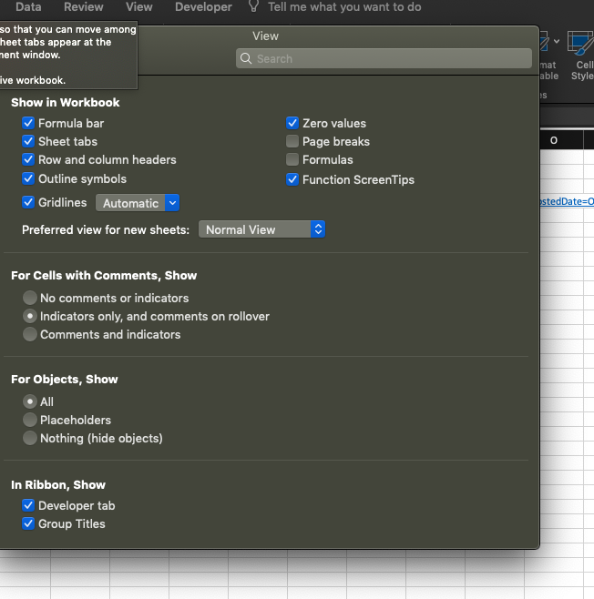594x599 pixels.
Task: Disable the Developer tab checkbox
Action: (x=28, y=505)
